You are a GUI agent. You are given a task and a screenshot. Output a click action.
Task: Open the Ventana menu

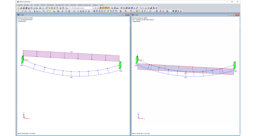[95, 5]
